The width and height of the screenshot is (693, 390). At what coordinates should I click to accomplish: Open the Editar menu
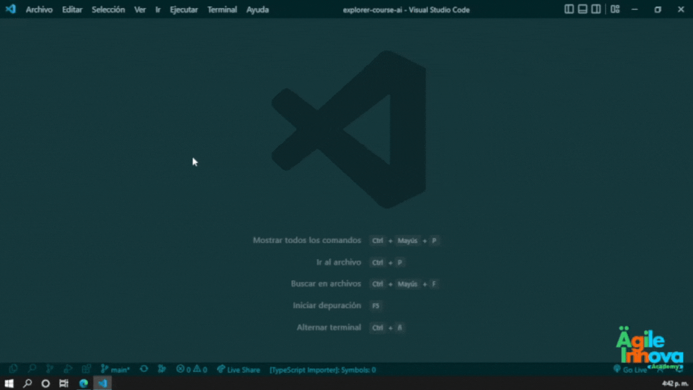pos(72,10)
